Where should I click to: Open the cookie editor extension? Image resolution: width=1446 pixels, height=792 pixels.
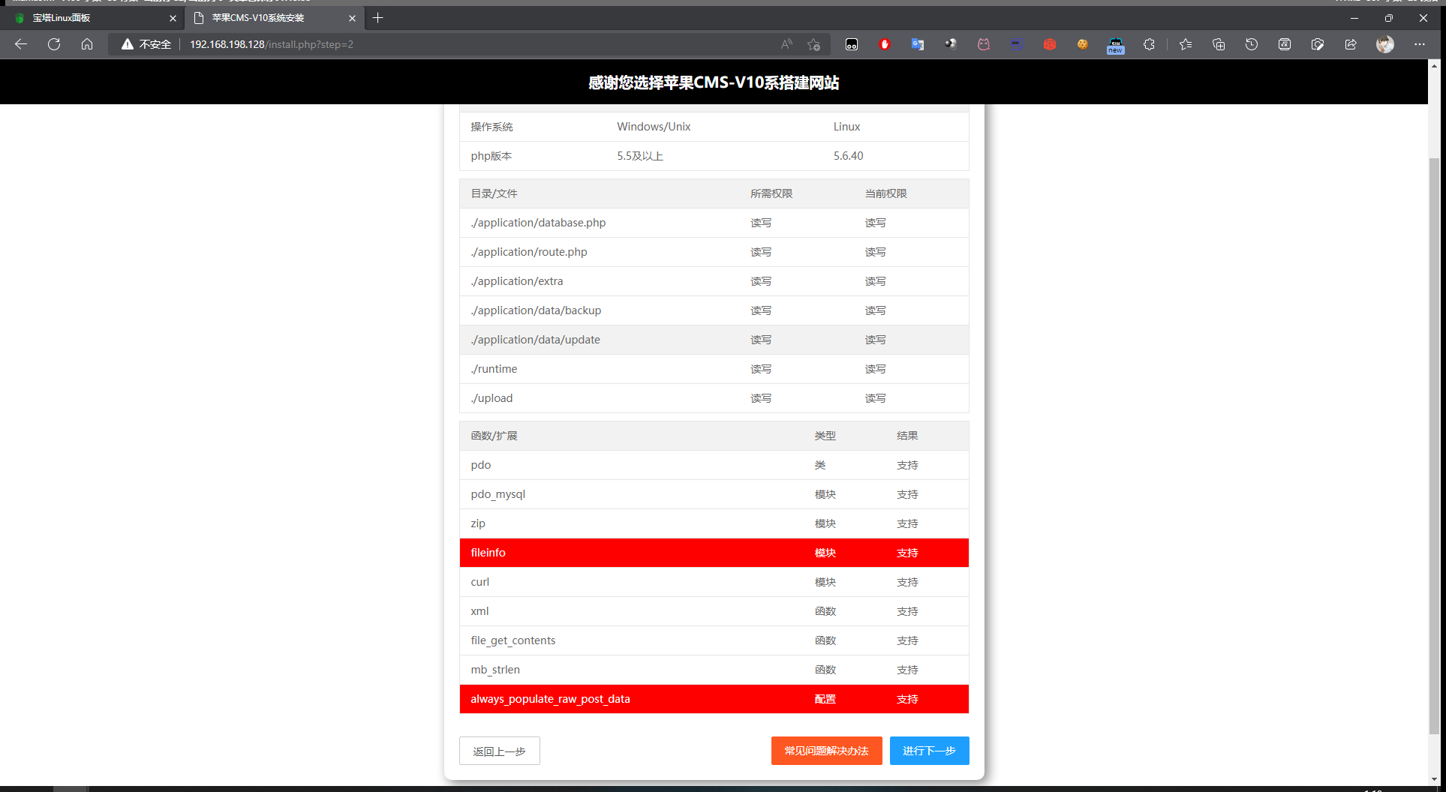1083,44
